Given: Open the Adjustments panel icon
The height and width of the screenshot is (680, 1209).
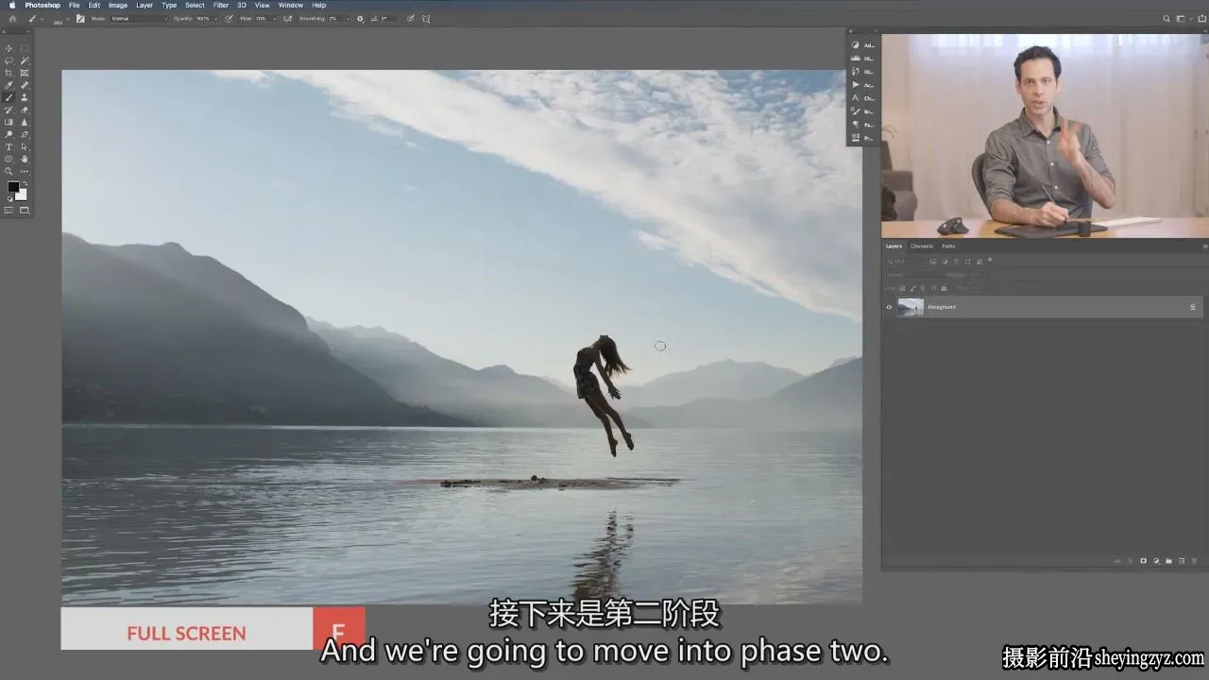Looking at the screenshot, I should (x=855, y=44).
